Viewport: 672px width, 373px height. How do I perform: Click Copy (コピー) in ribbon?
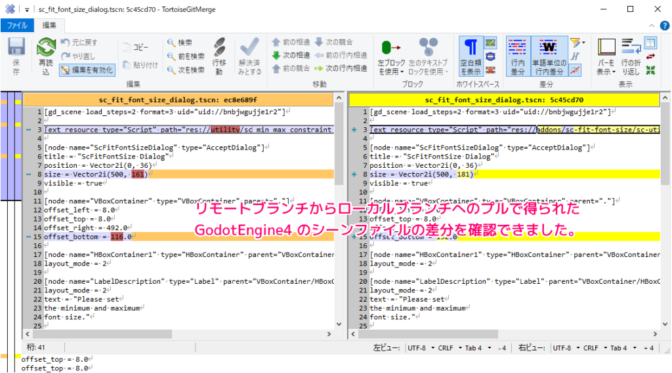coord(135,47)
